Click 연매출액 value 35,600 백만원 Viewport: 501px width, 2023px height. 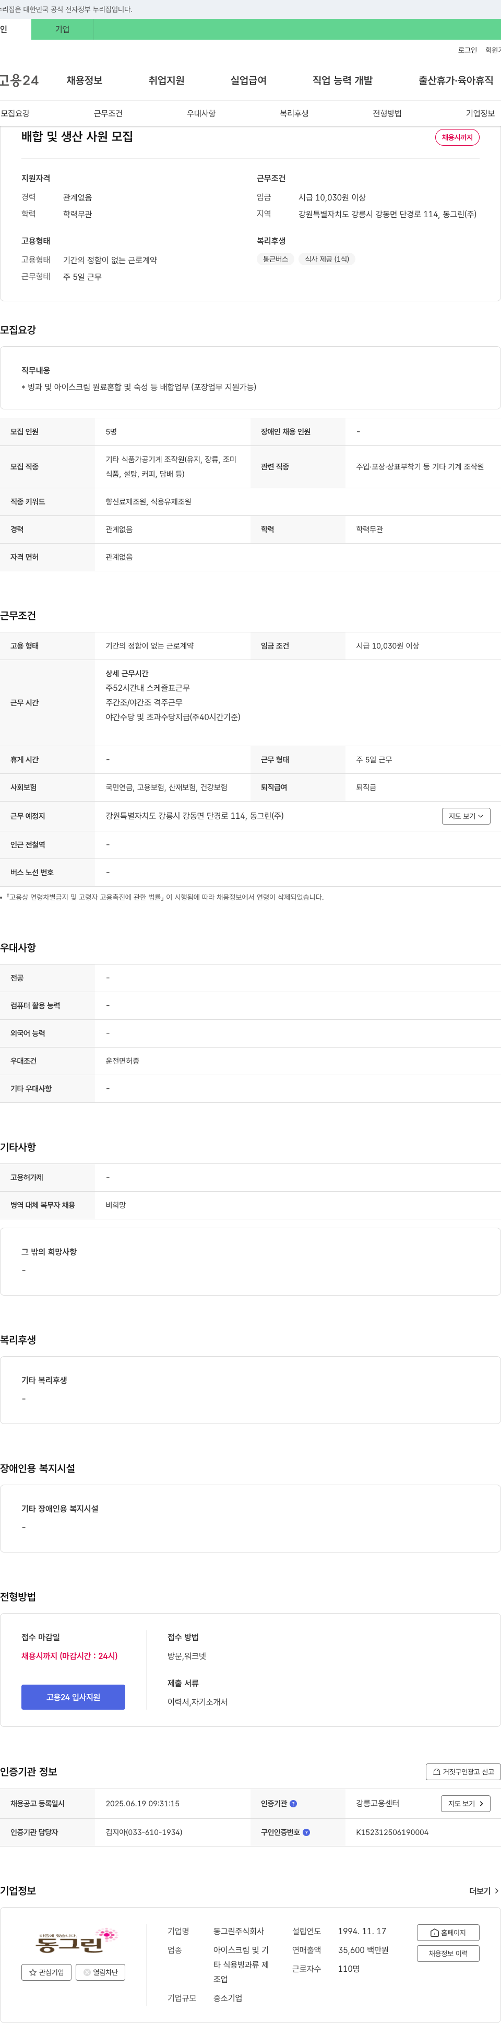click(x=363, y=1950)
